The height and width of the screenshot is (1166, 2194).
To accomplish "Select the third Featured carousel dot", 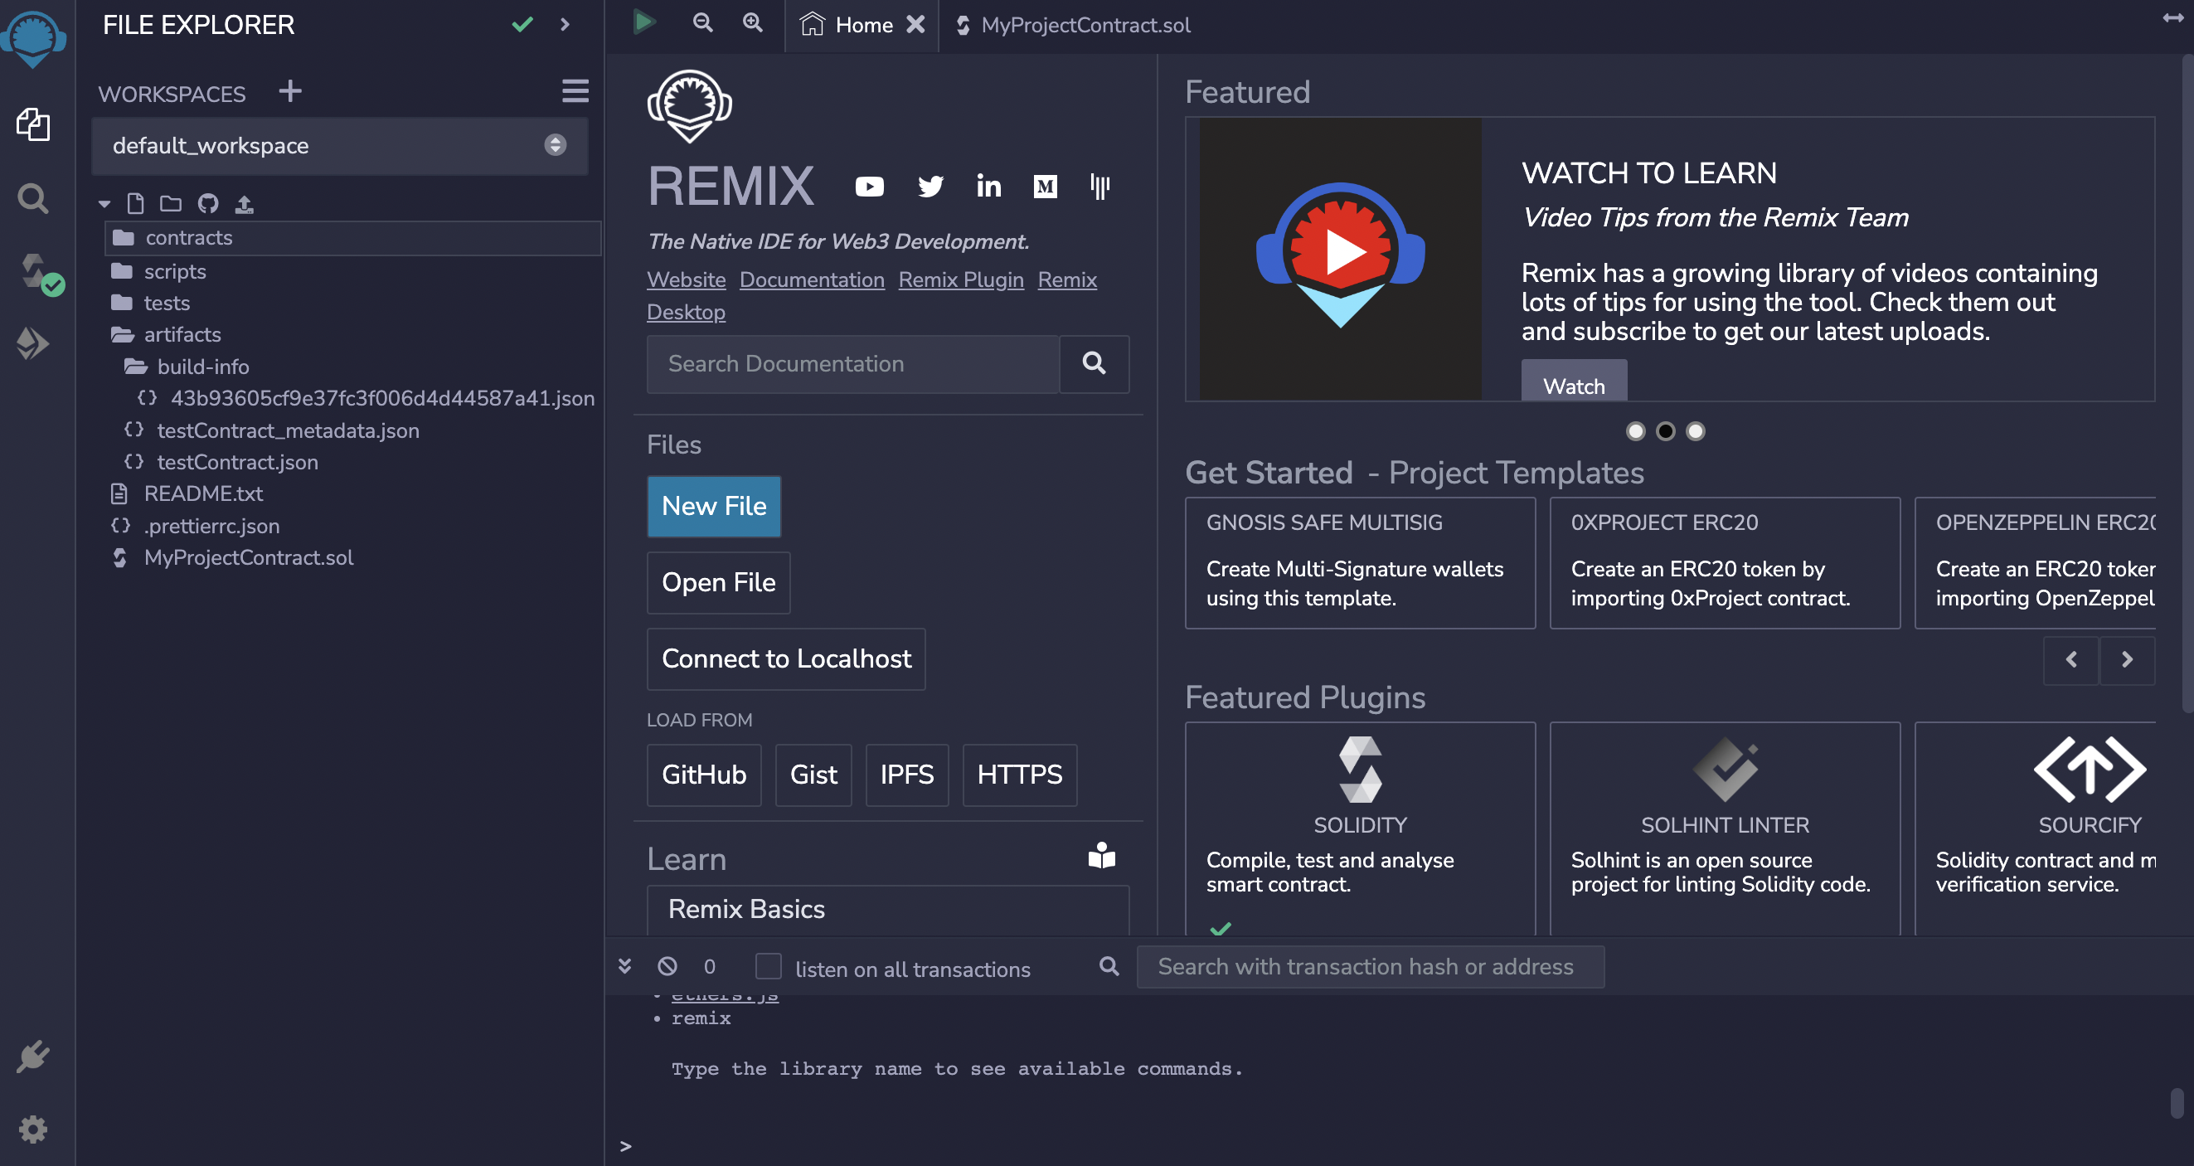I will click(x=1696, y=431).
